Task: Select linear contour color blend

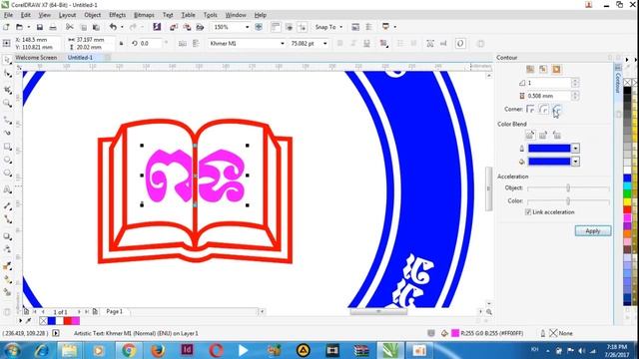Action: tap(530, 135)
